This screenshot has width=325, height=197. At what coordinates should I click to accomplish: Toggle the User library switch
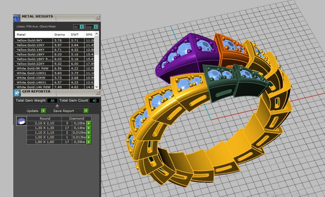coord(95,27)
